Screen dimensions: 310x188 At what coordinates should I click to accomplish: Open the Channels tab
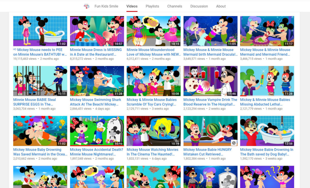(x=175, y=6)
